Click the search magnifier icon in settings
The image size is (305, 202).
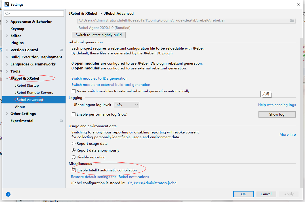7,14
